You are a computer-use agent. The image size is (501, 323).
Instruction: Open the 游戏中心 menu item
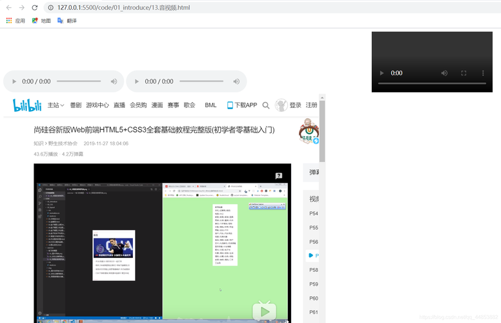point(97,105)
